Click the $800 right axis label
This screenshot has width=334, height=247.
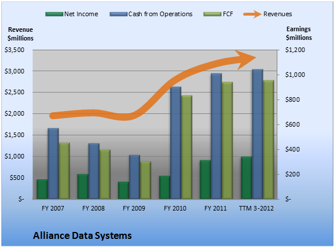click(292, 99)
